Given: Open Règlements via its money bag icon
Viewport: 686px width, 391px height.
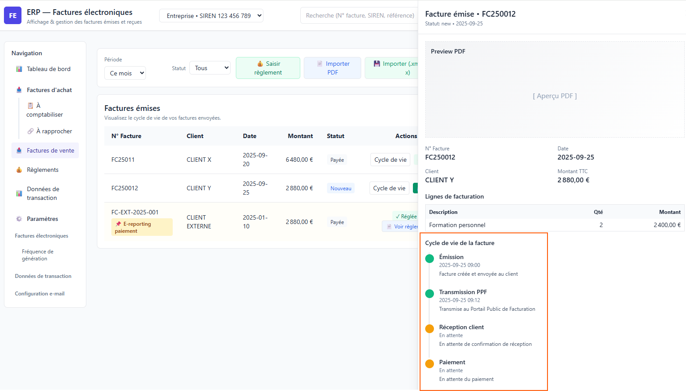Looking at the screenshot, I should pyautogui.click(x=19, y=170).
